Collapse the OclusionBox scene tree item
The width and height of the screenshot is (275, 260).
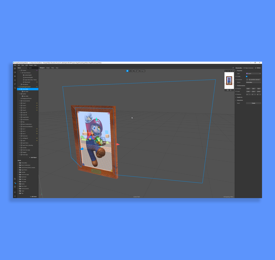coord(19,89)
